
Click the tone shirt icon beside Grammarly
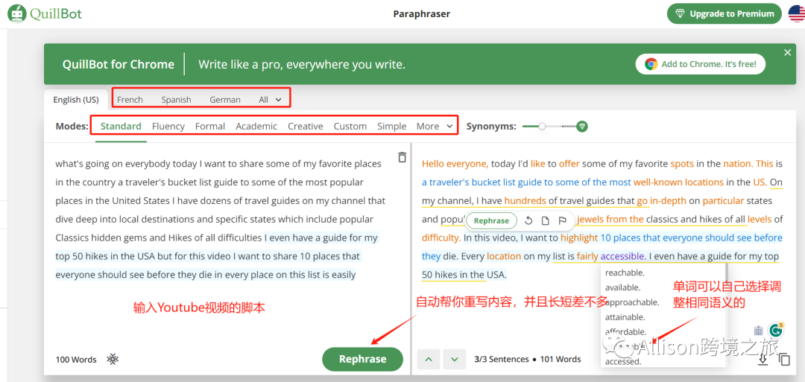pyautogui.click(x=758, y=331)
